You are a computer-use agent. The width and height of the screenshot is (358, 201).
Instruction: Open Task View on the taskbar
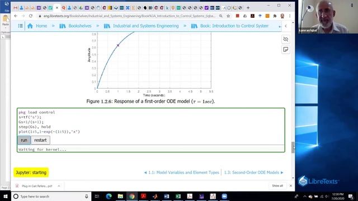click(97, 196)
